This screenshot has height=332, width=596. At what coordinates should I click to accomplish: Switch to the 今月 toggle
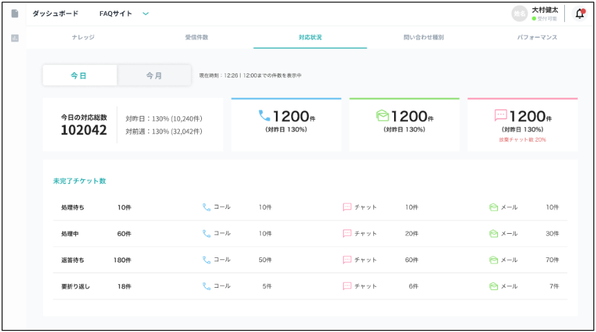click(x=154, y=75)
